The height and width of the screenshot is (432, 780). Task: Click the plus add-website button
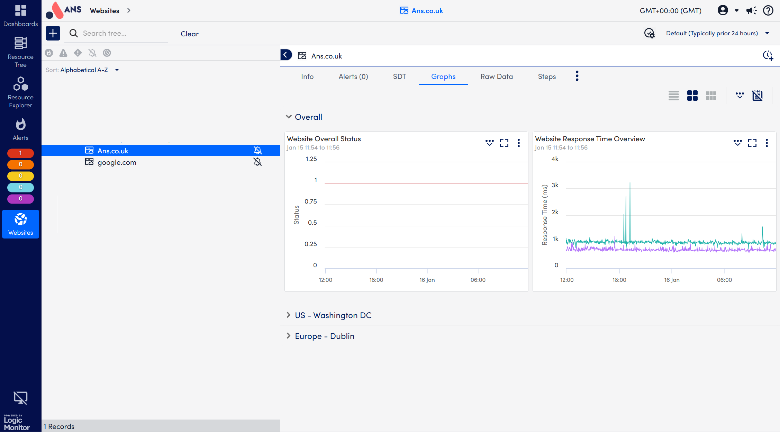tap(53, 33)
